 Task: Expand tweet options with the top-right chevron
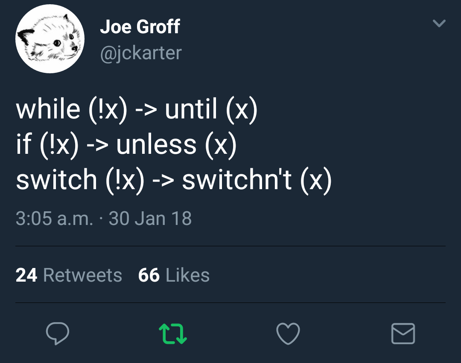pyautogui.click(x=439, y=23)
